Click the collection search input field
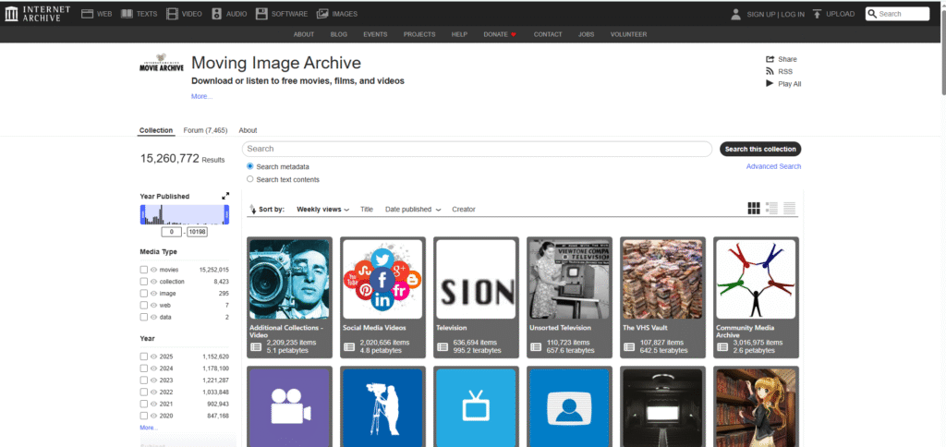The height and width of the screenshot is (447, 946). pos(478,149)
